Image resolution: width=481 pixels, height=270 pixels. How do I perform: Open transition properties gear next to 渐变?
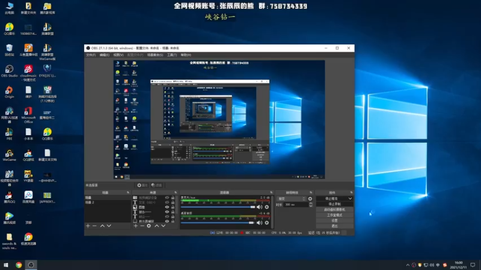point(310,199)
